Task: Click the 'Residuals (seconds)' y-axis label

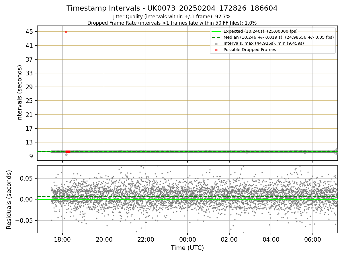Action: [x=9, y=200]
